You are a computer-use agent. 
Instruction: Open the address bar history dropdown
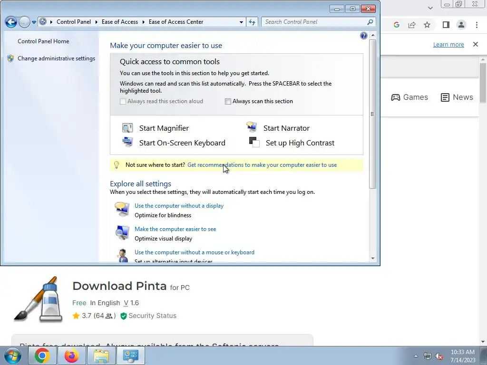click(241, 22)
